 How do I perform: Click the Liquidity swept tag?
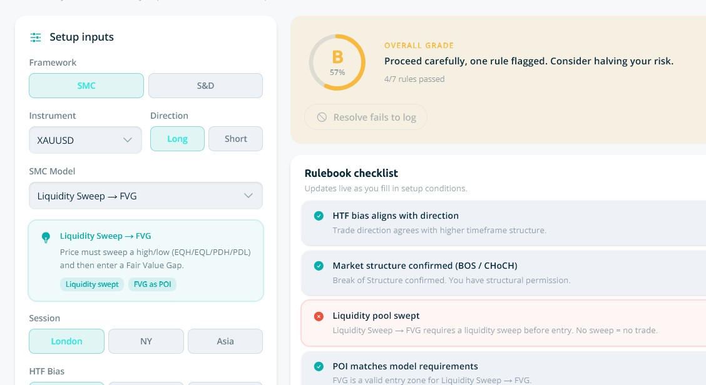tap(92, 284)
